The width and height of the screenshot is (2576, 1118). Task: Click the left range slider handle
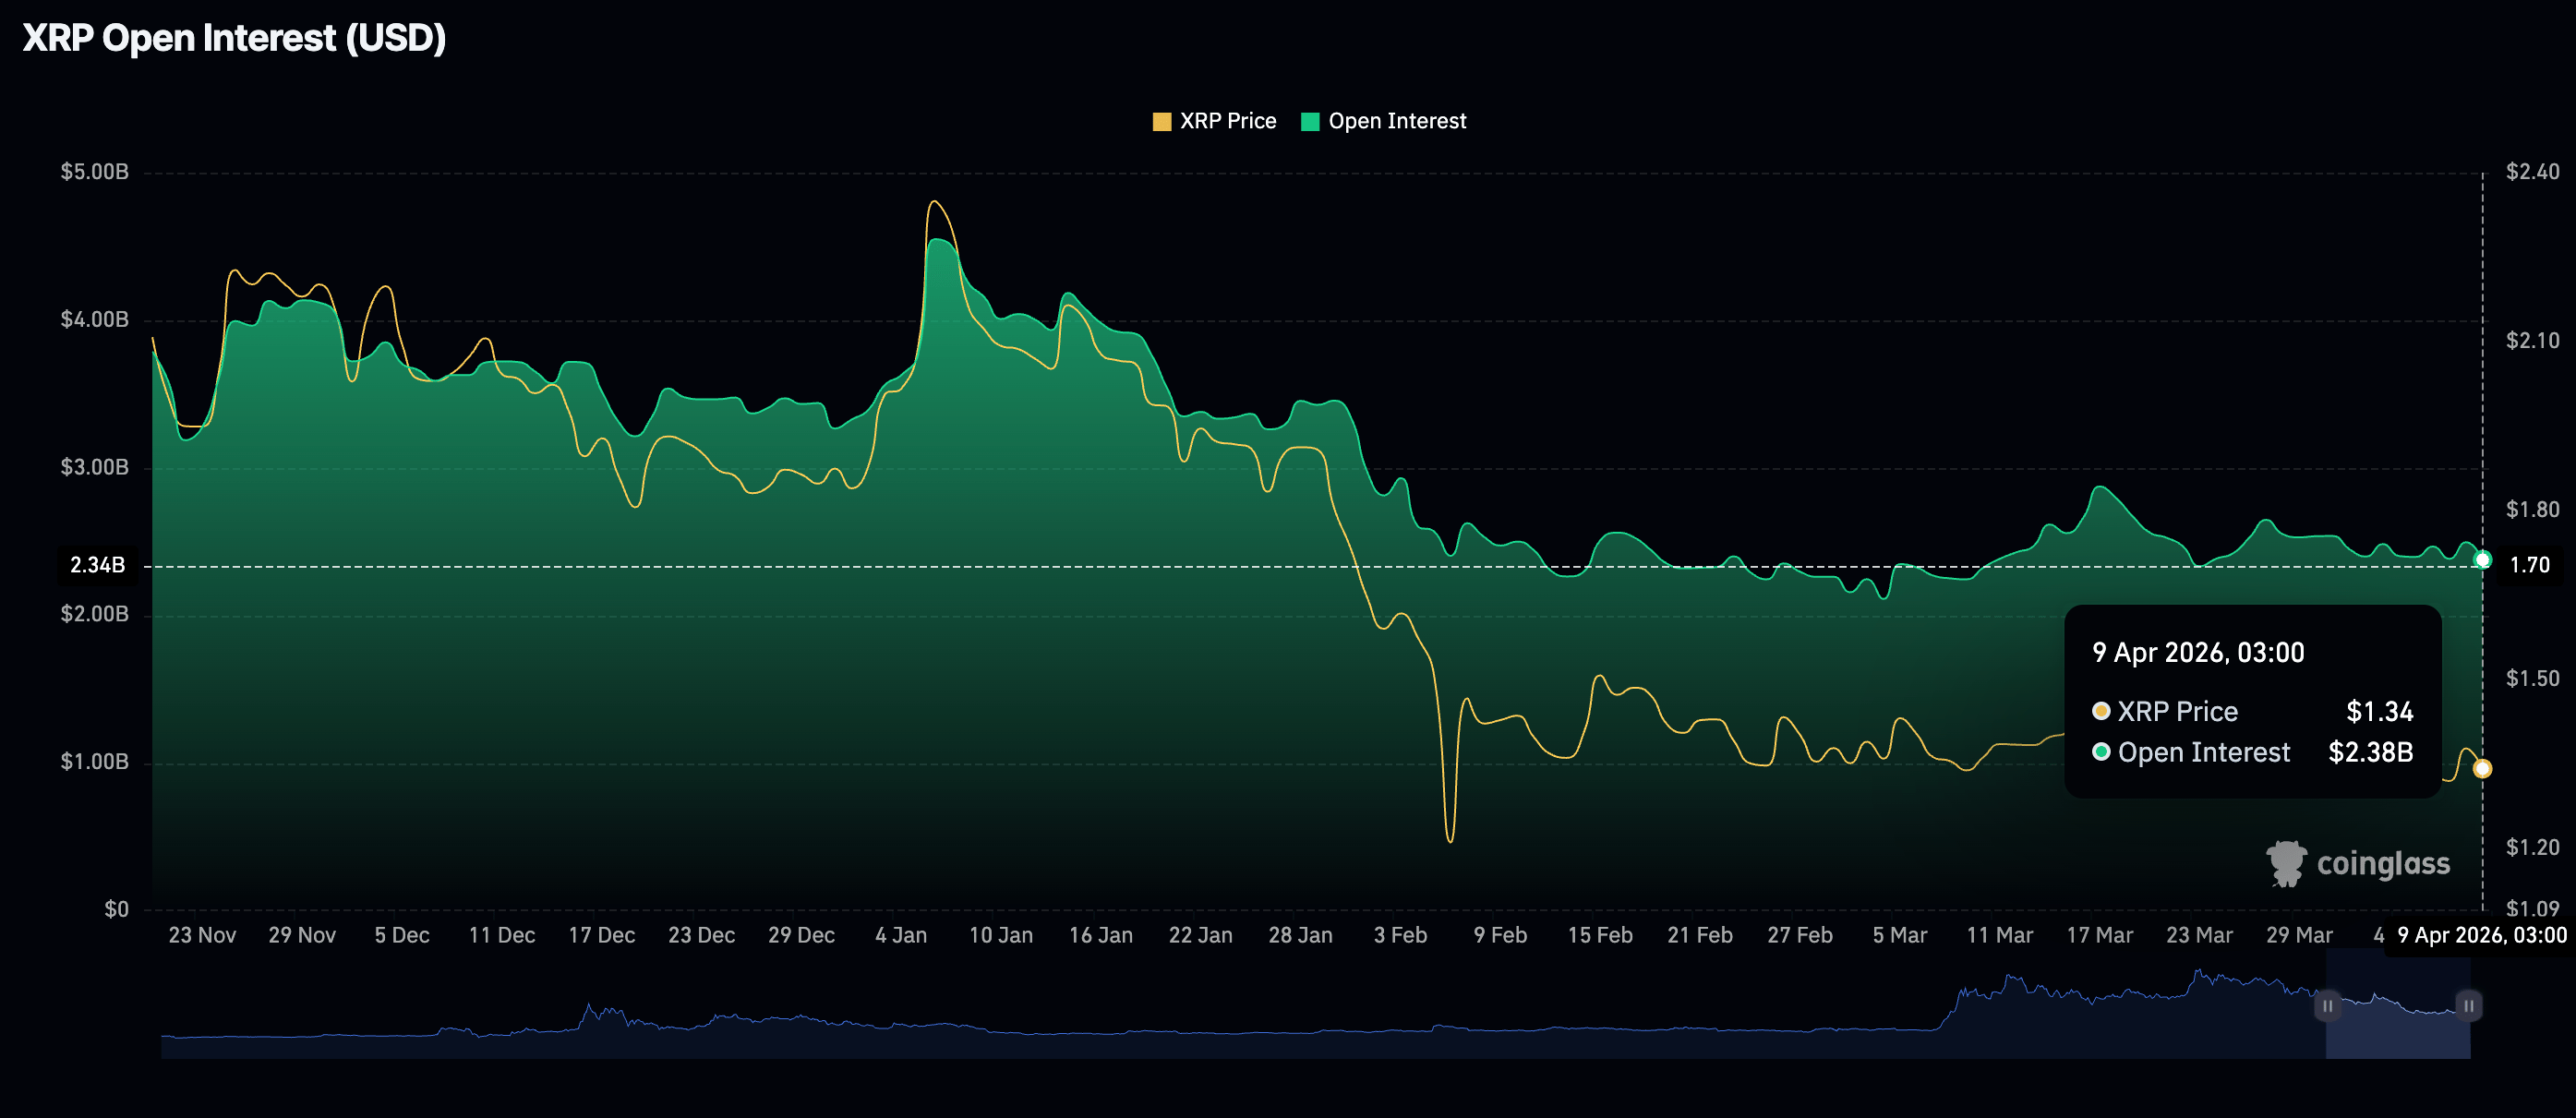click(x=2327, y=1006)
